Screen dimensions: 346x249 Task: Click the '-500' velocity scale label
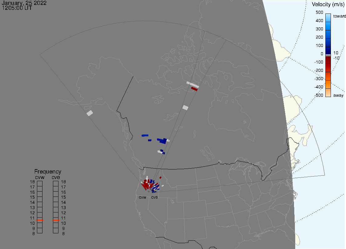[319, 95]
